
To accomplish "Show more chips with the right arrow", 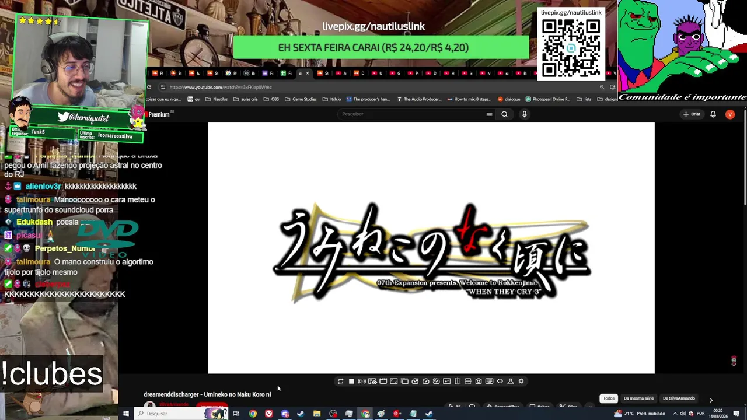I will pos(711,400).
